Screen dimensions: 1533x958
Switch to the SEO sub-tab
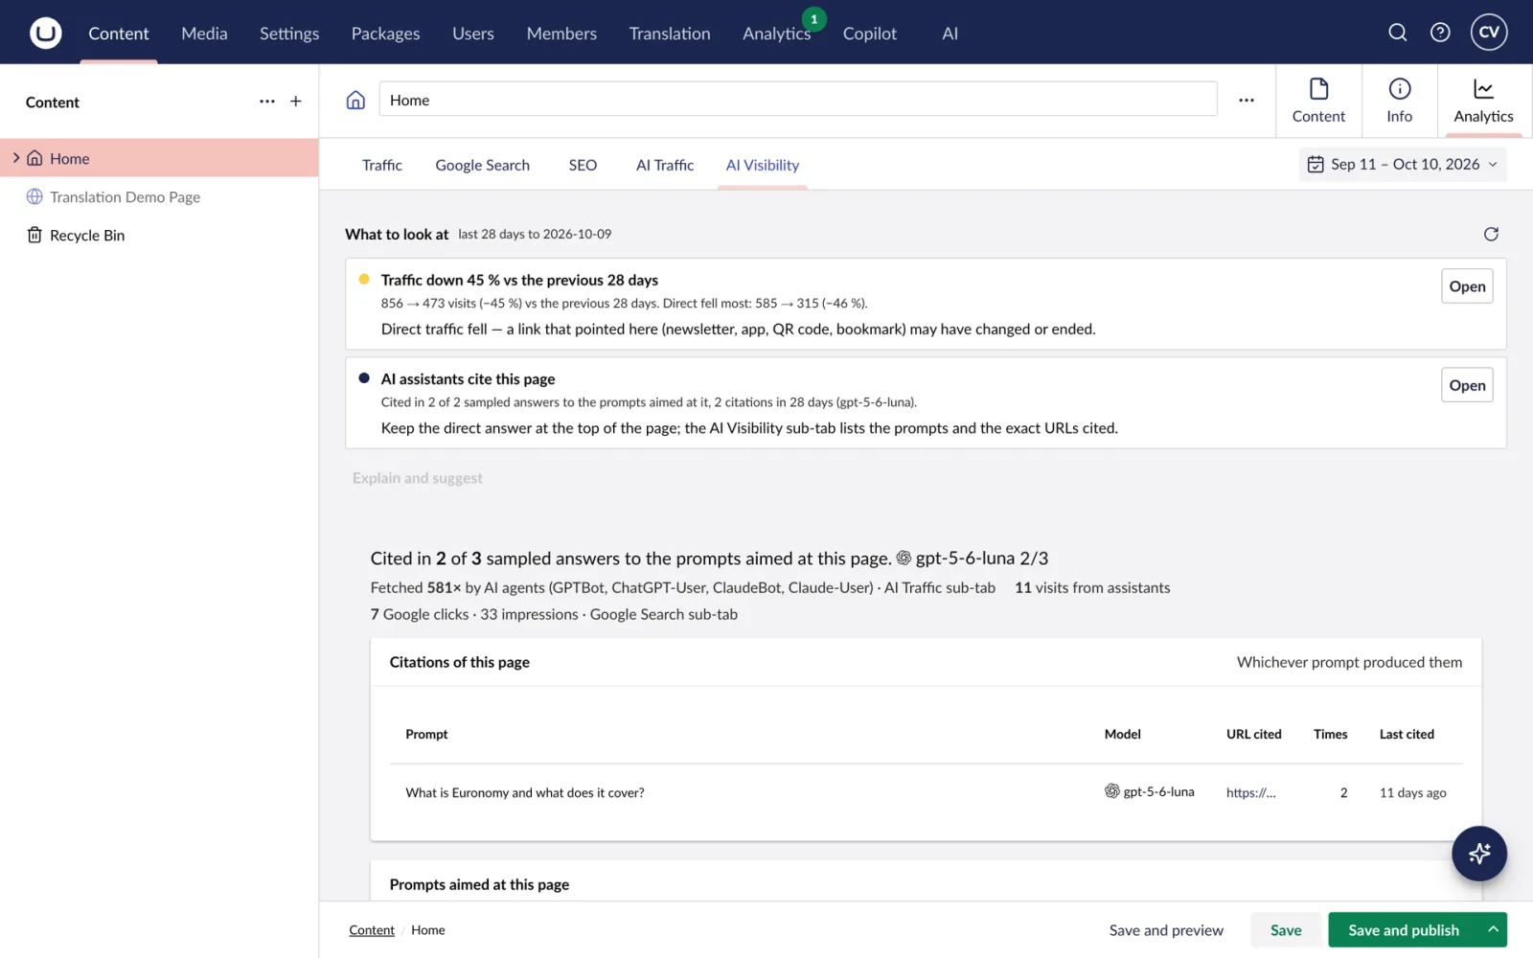point(583,165)
